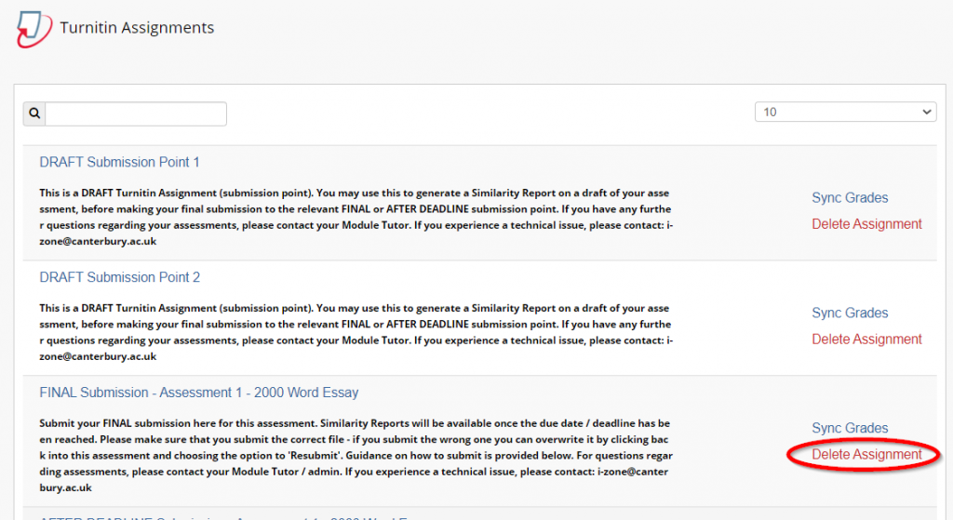Click description text under DRAFT Submission Point 2
This screenshot has height=520, width=953.
pos(356,332)
